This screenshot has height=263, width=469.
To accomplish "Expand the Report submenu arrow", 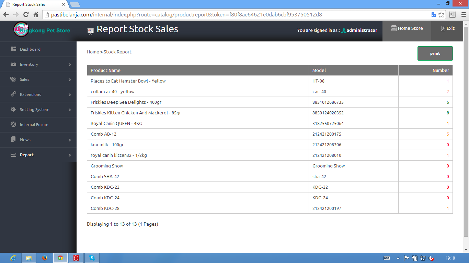I will coord(70,155).
